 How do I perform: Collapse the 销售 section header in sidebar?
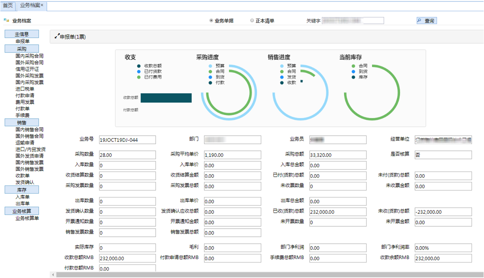[x=21, y=122]
